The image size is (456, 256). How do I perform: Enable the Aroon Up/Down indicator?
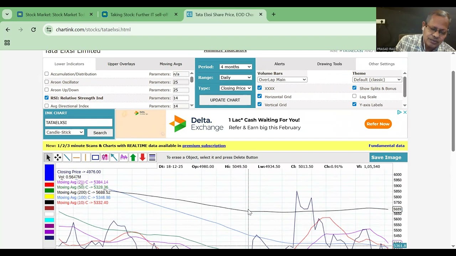pyautogui.click(x=47, y=90)
